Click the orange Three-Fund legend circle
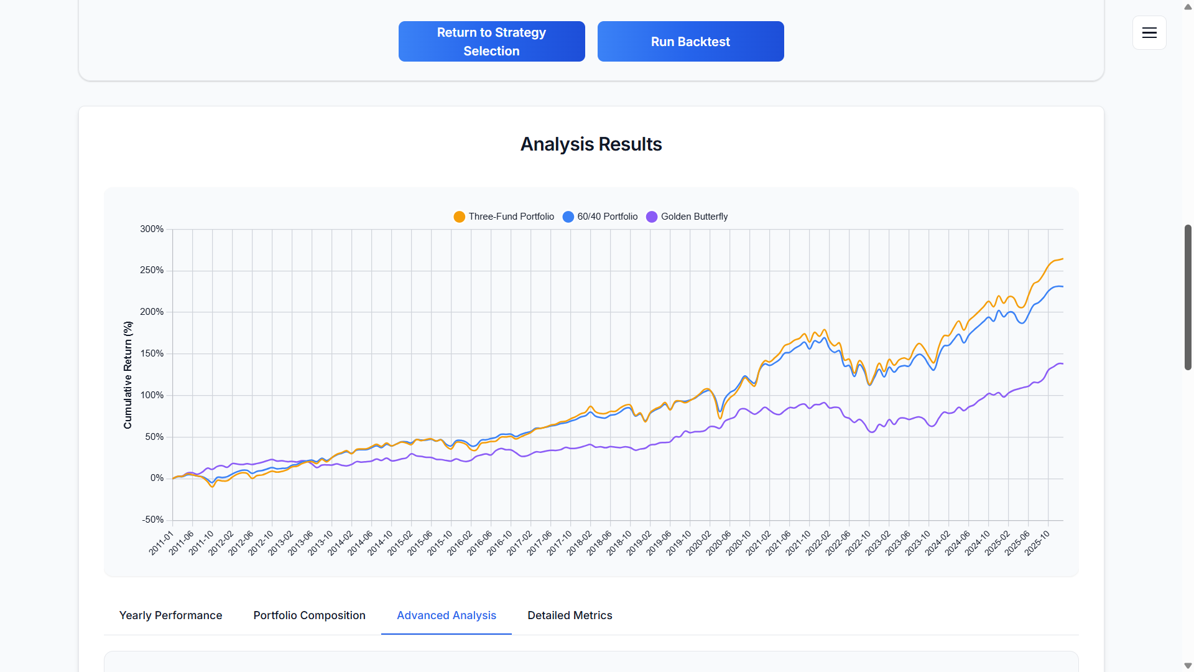The width and height of the screenshot is (1194, 672). point(460,217)
